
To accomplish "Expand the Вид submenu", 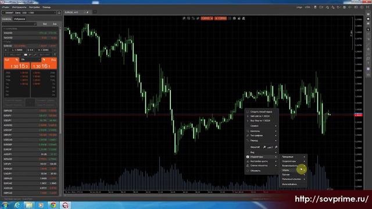I will (x=262, y=152).
